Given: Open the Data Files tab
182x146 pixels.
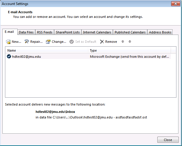Looking at the screenshot, I should point(26,32).
